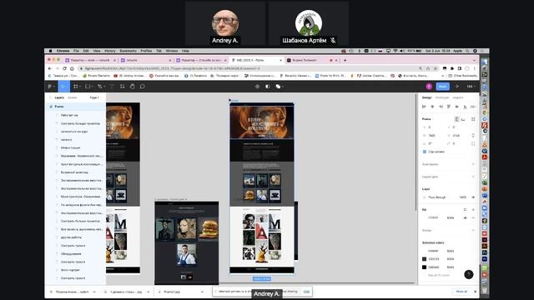Viewport: 534px width, 300px height.
Task: Click the Align left icon
Action: [x=424, y=107]
